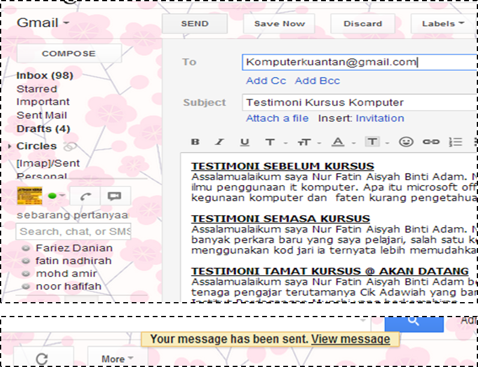Select chat contact noor hafifah
The width and height of the screenshot is (478, 367).
[69, 287]
